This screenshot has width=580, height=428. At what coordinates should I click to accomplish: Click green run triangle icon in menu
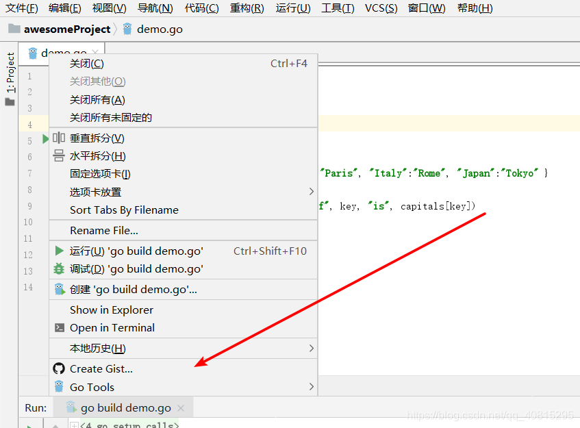[x=59, y=251]
